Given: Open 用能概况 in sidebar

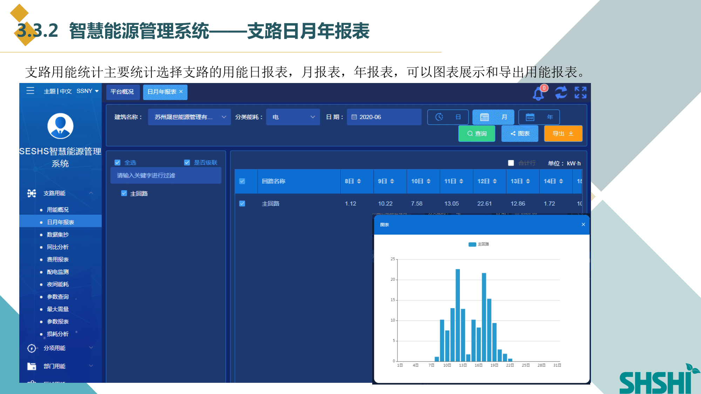Looking at the screenshot, I should [x=58, y=210].
